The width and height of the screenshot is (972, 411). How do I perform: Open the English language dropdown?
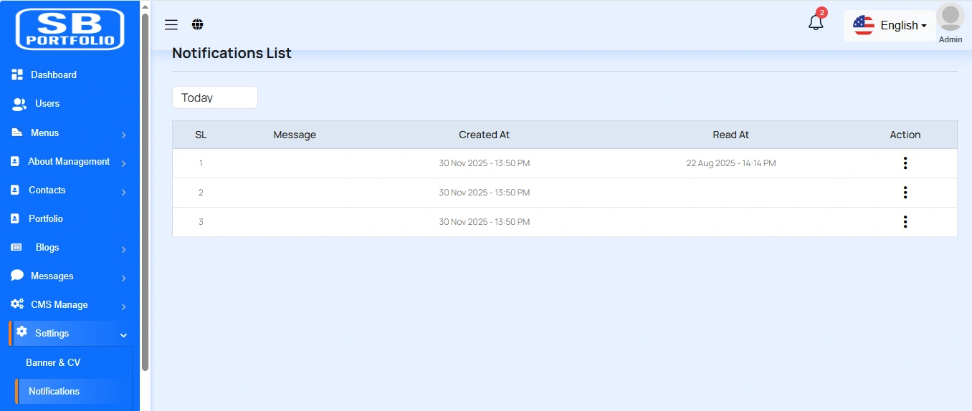coord(890,26)
